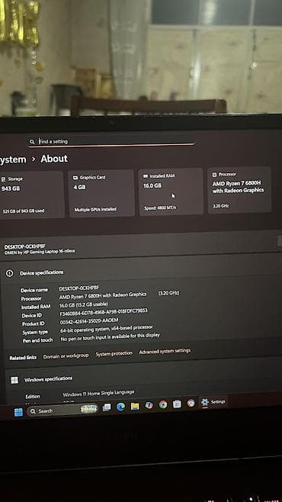The height and width of the screenshot is (502, 282).
Task: Open the Windows Start menu
Action: coord(18,412)
